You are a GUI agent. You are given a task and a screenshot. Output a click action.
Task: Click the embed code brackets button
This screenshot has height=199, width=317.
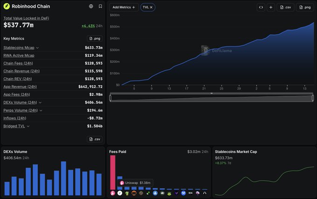click(261, 7)
